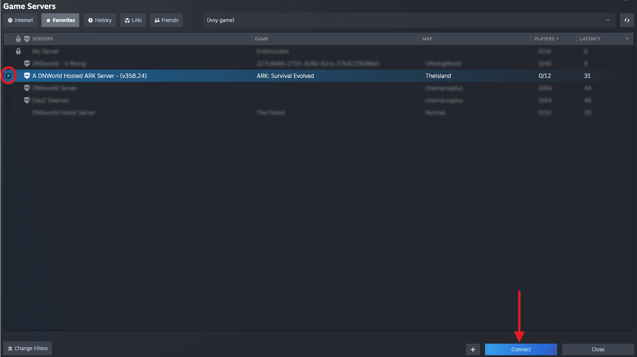Click the favorite indicator on ARK server row
The width and height of the screenshot is (637, 357).
coord(9,76)
